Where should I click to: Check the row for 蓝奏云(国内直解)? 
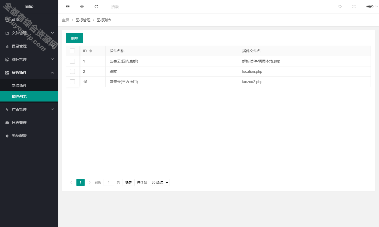click(x=72, y=61)
